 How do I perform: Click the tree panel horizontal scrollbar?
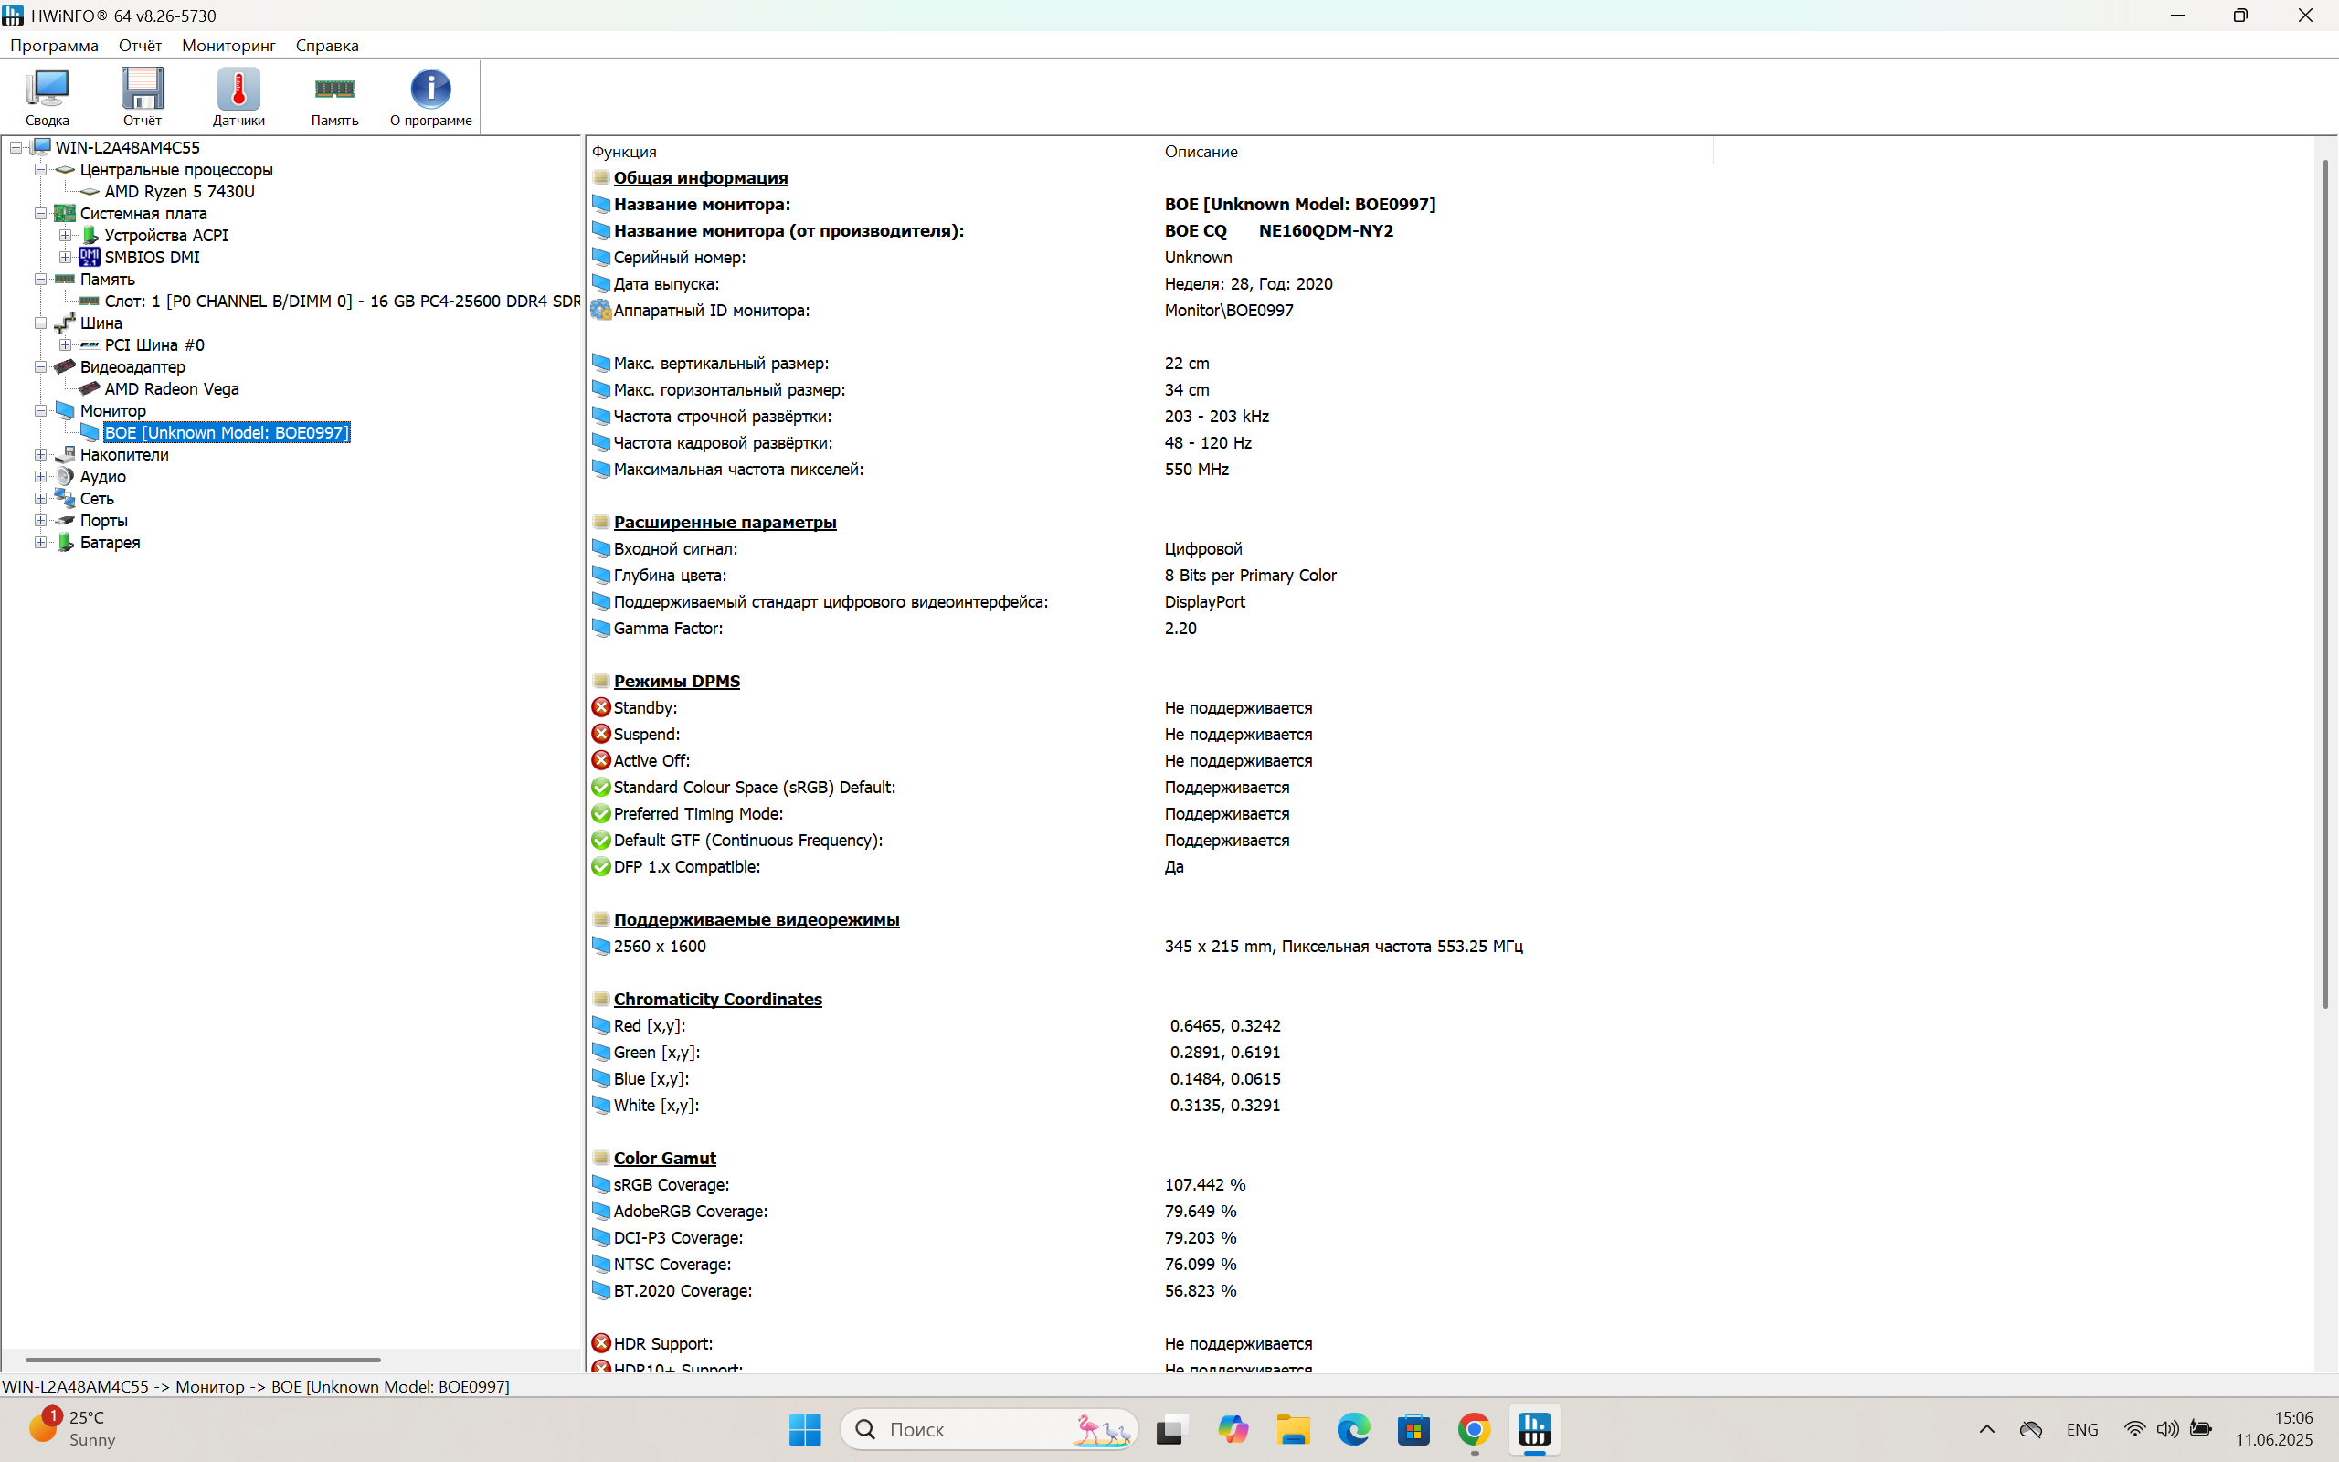203,1360
